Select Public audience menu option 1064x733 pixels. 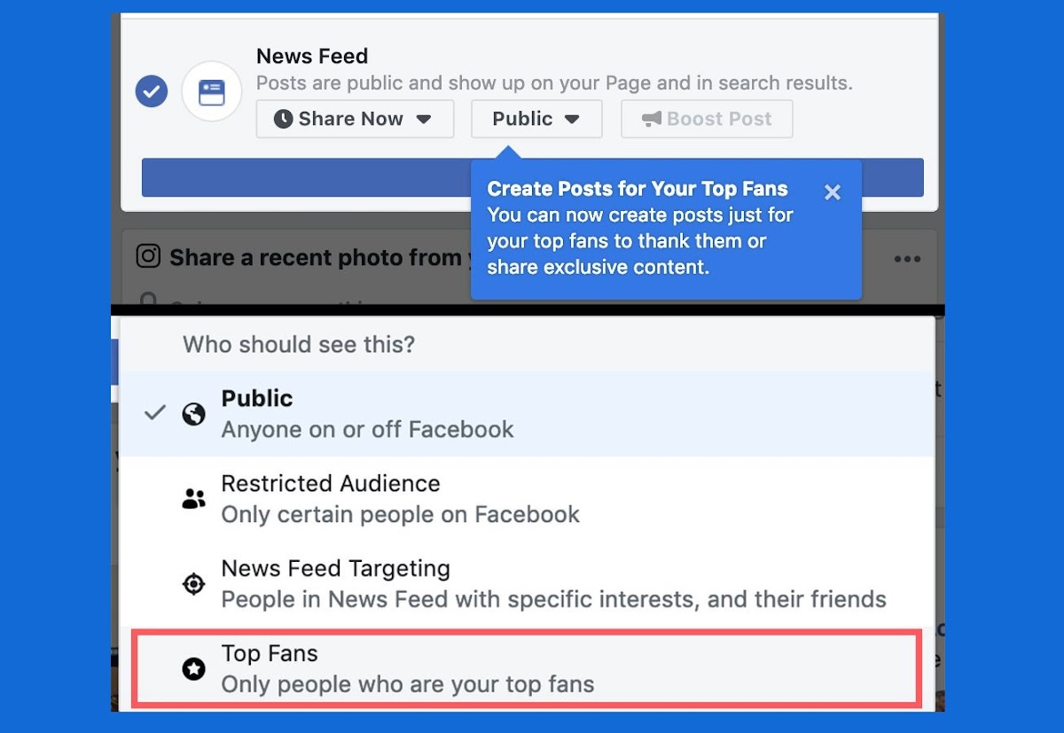pos(527,415)
